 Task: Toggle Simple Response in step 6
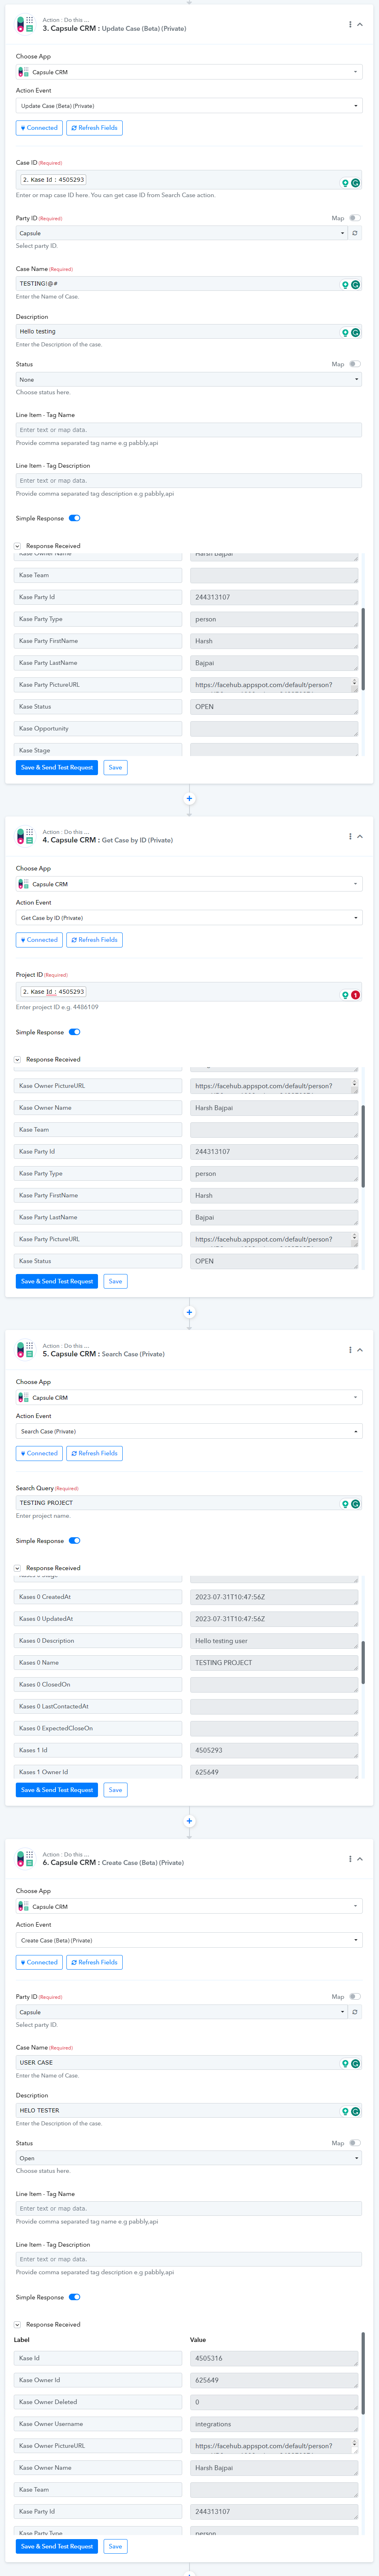tap(75, 2297)
